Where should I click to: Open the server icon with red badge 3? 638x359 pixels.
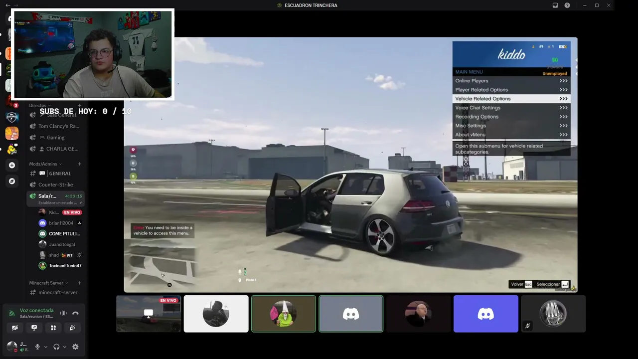click(12, 101)
